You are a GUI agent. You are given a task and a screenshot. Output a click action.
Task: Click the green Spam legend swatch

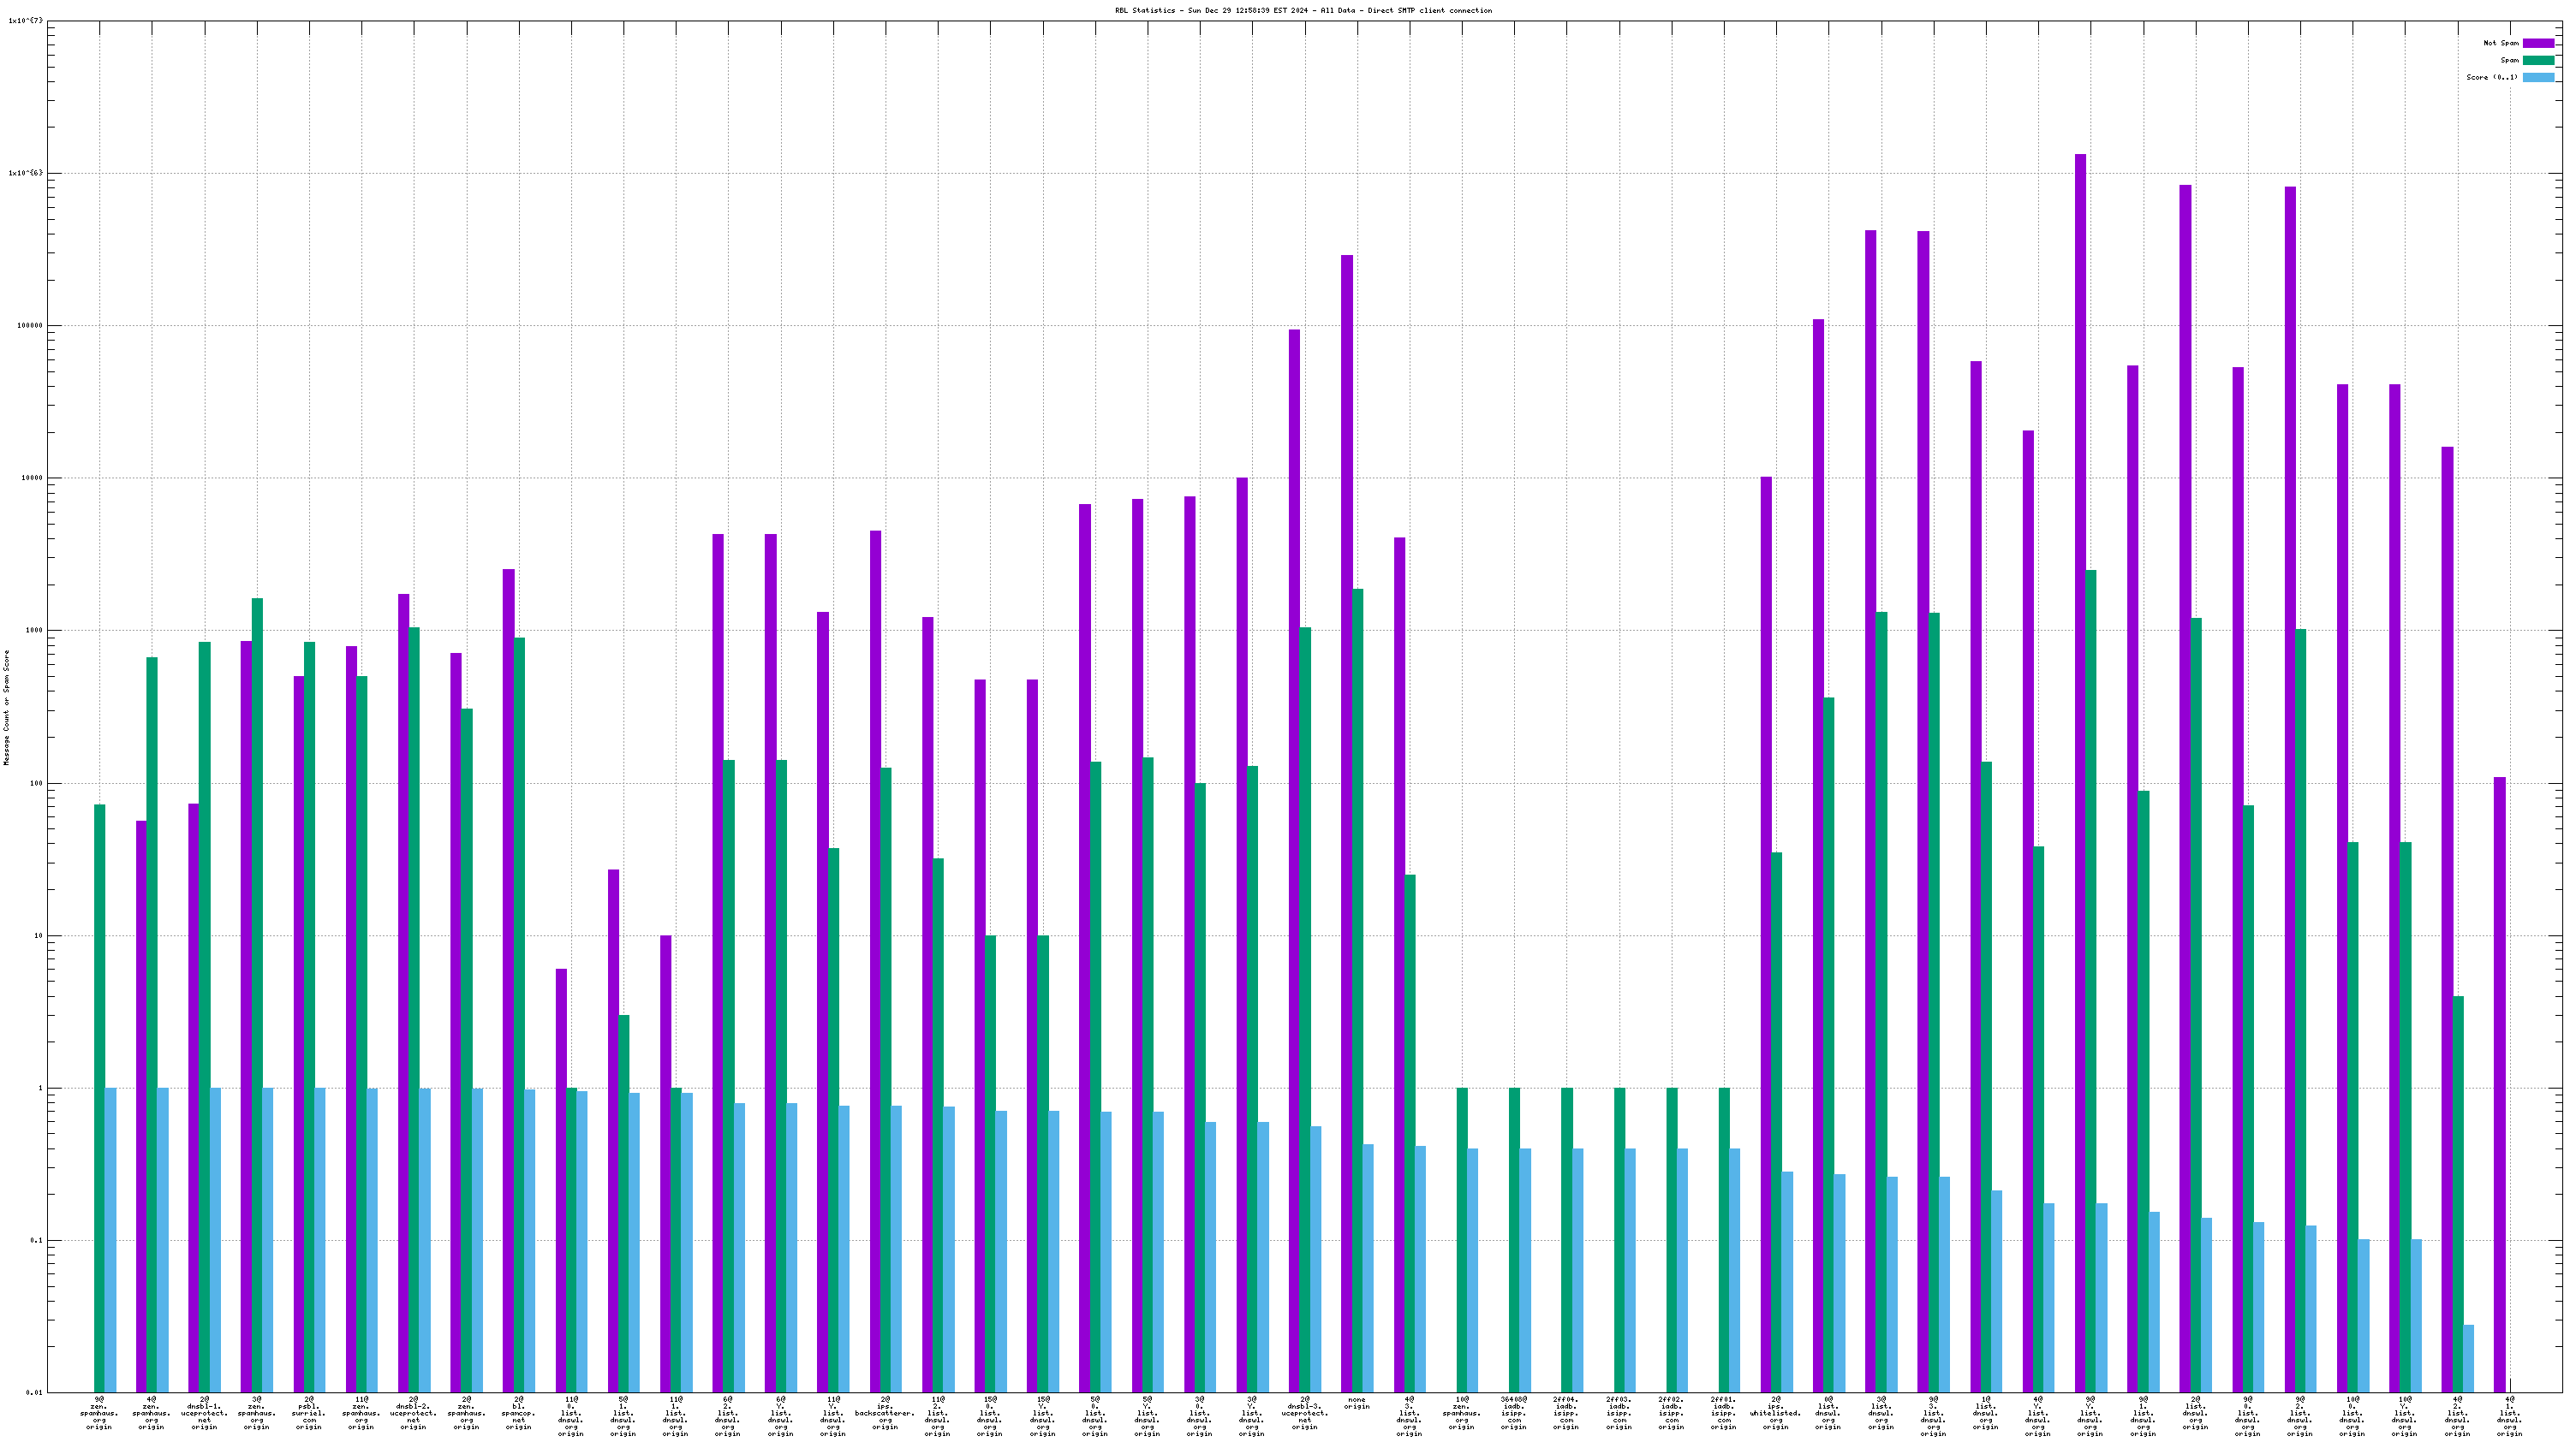point(2538,60)
